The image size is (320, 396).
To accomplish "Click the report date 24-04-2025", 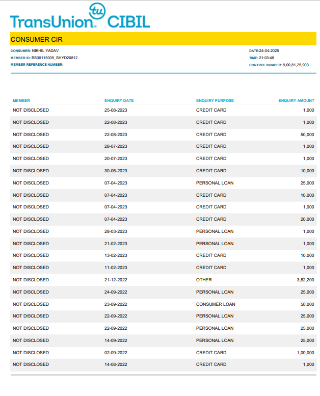I will tap(269, 51).
